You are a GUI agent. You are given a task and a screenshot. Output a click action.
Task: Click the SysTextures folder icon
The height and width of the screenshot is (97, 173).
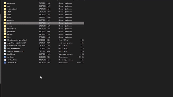[5, 31]
